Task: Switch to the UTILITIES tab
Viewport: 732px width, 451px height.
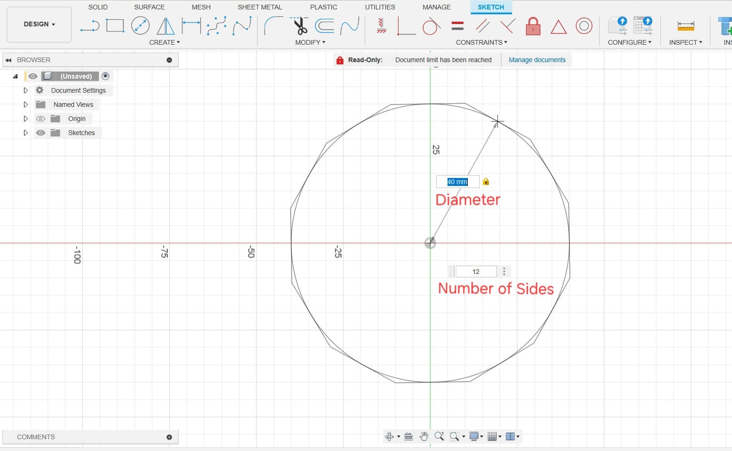Action: 380,7
